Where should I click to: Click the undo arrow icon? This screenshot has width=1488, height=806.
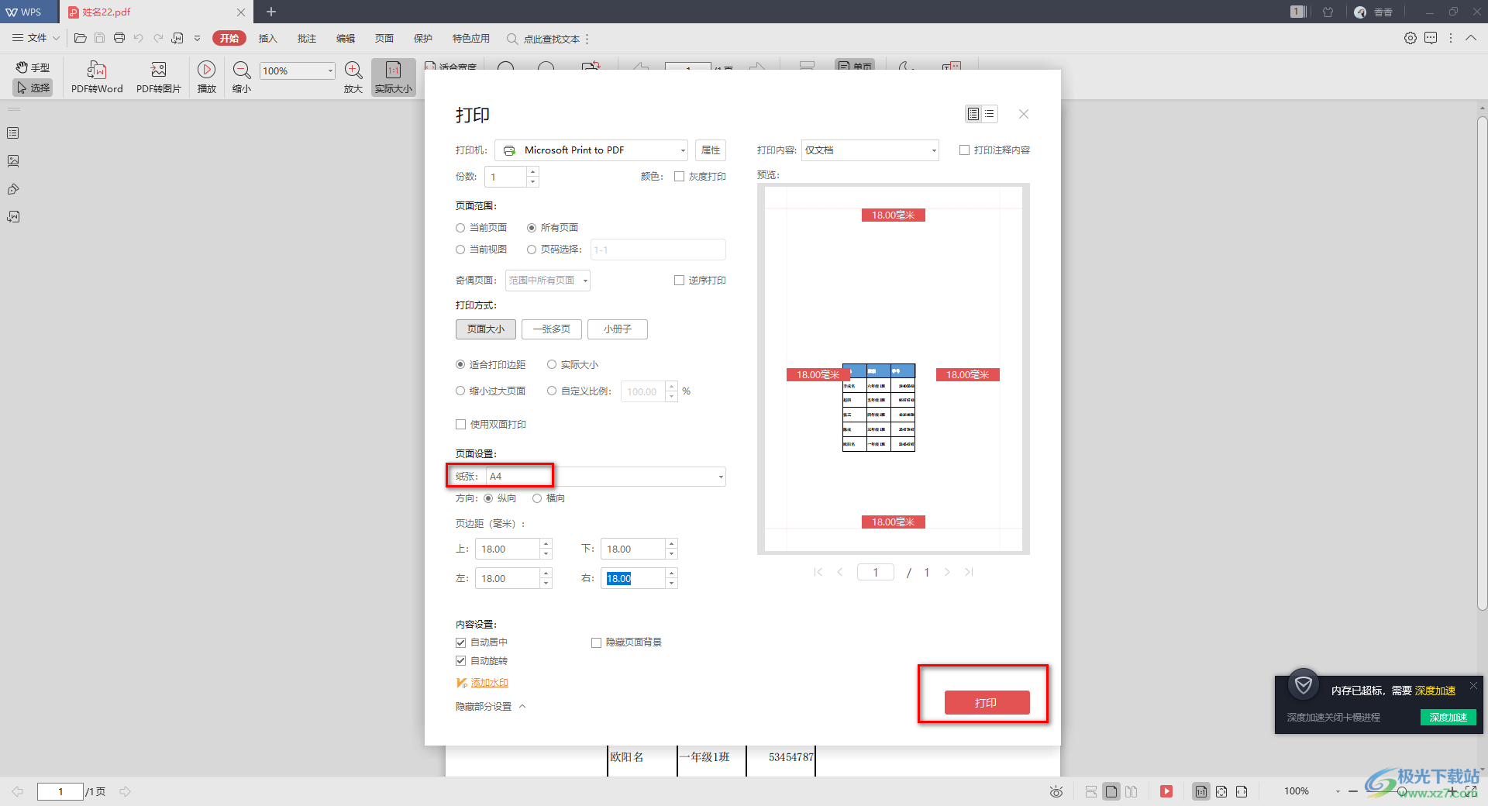139,38
